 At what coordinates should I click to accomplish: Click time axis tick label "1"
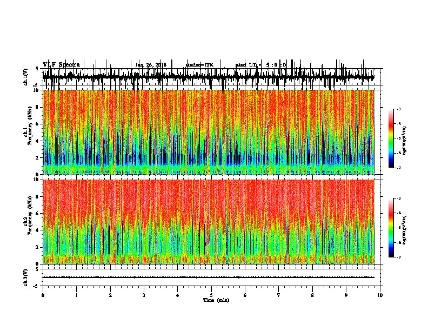[76, 295]
